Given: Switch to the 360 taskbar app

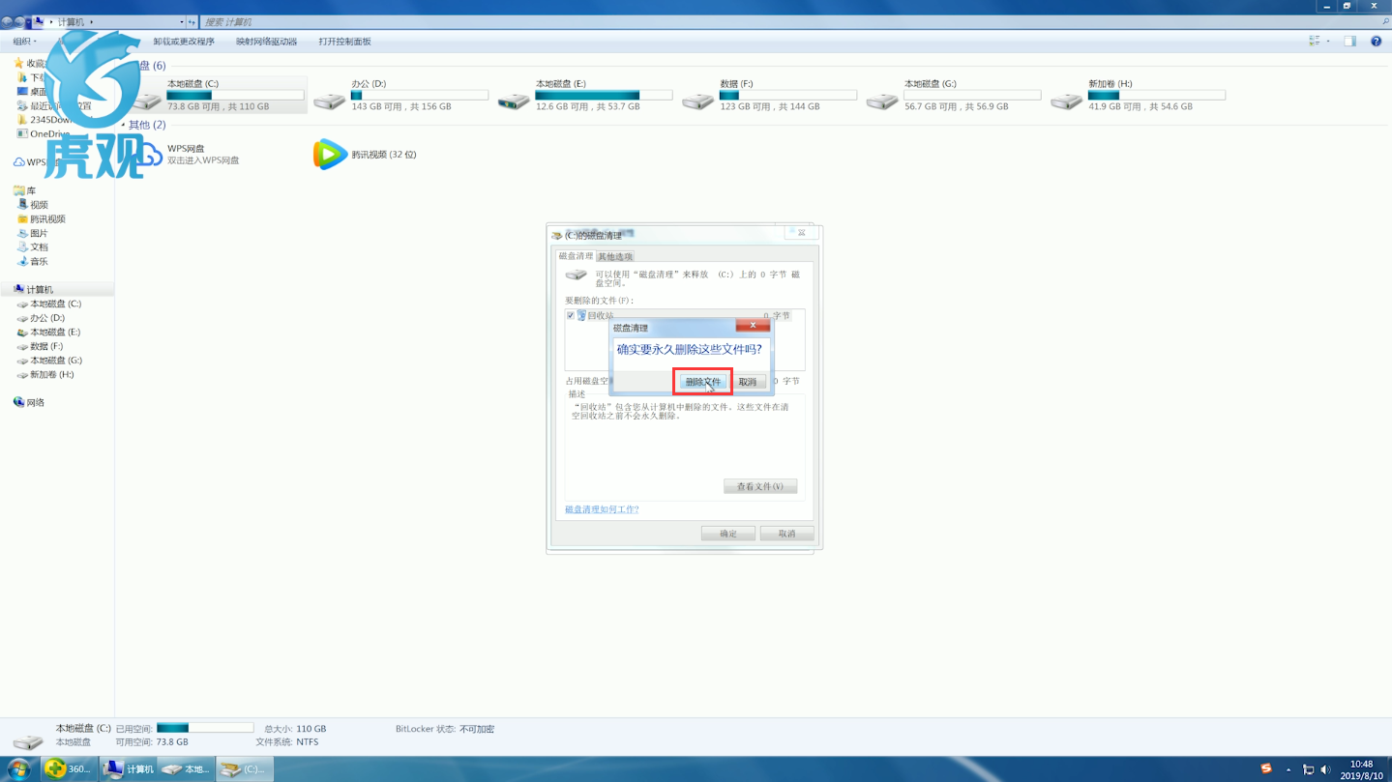Looking at the screenshot, I should pyautogui.click(x=69, y=769).
